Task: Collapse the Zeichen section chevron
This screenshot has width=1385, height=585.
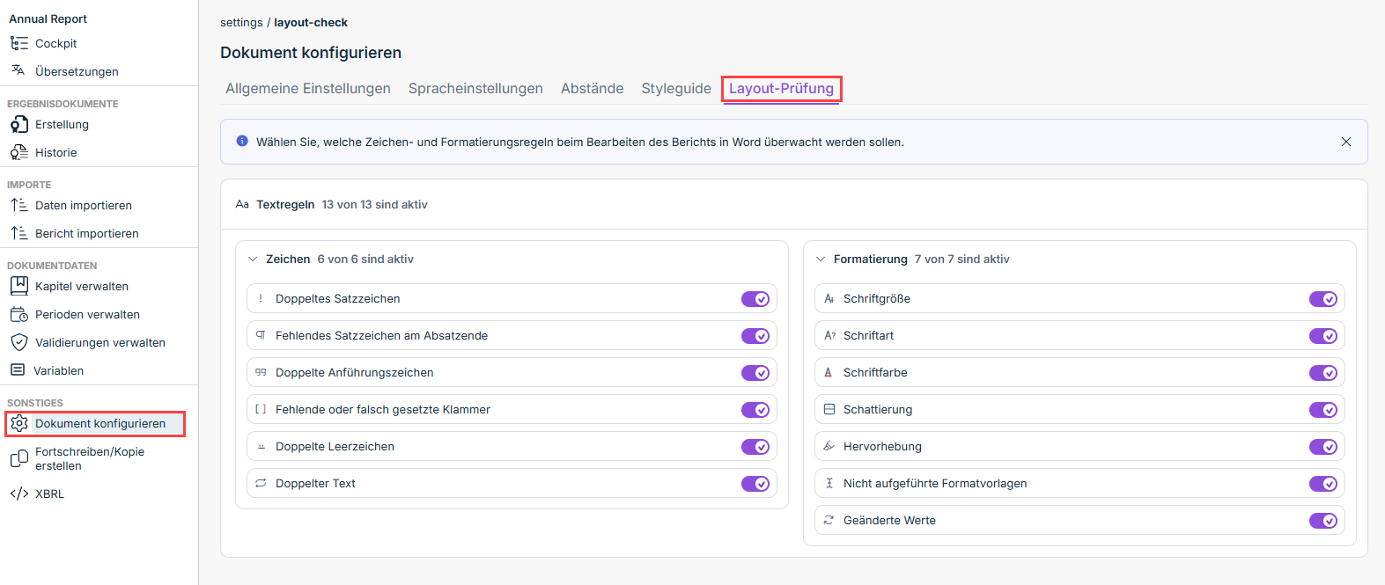Action: pyautogui.click(x=253, y=259)
